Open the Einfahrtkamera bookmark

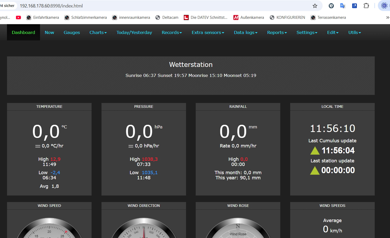pyautogui.click(x=43, y=17)
